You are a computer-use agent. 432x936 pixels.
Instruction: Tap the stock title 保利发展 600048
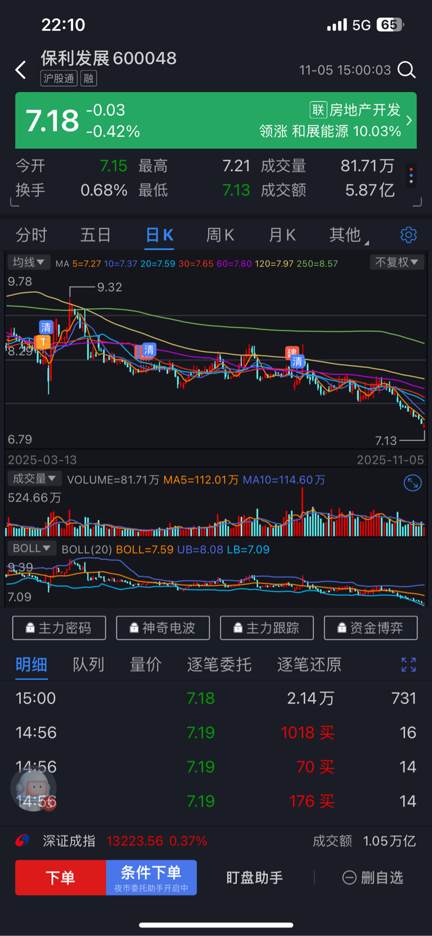coord(109,58)
